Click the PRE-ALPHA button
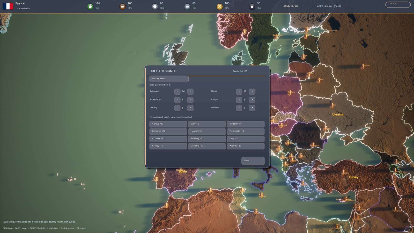The height and width of the screenshot is (233, 414). pos(398,4)
